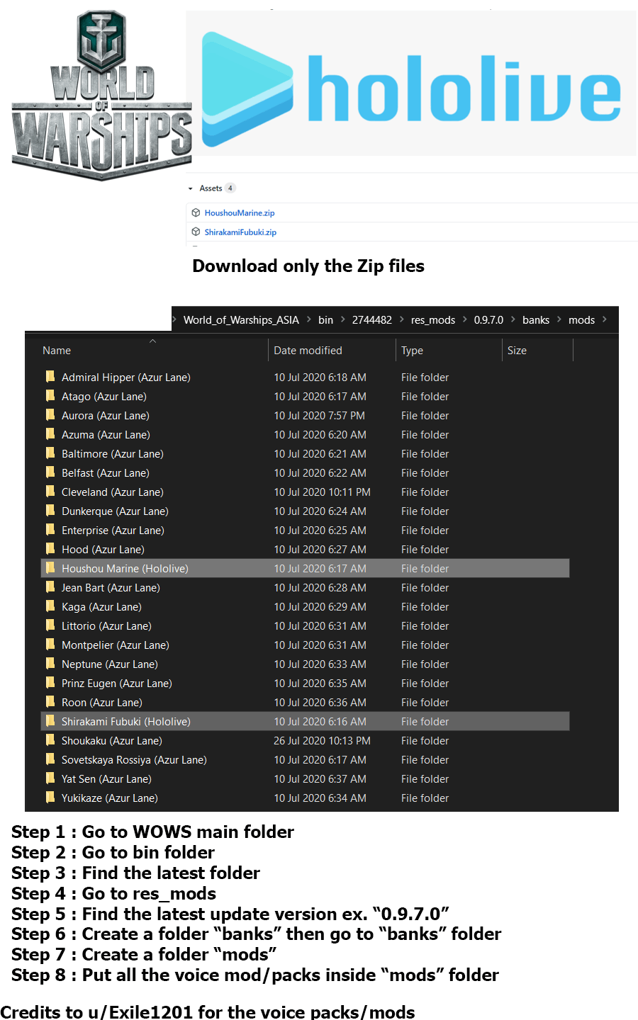Image resolution: width=638 pixels, height=1020 pixels.
Task: Collapse the Assets section triangle
Action: pos(190,189)
